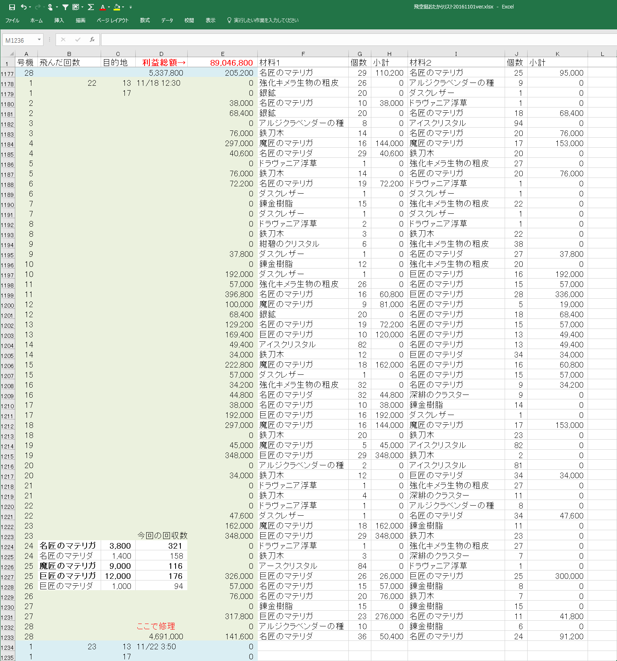Click the AutoSum sigma icon
The width and height of the screenshot is (617, 661).
coord(91,7)
